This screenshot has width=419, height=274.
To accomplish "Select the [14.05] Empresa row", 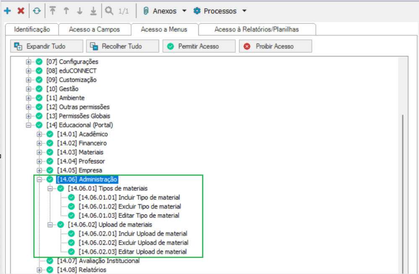I will click(x=80, y=171).
